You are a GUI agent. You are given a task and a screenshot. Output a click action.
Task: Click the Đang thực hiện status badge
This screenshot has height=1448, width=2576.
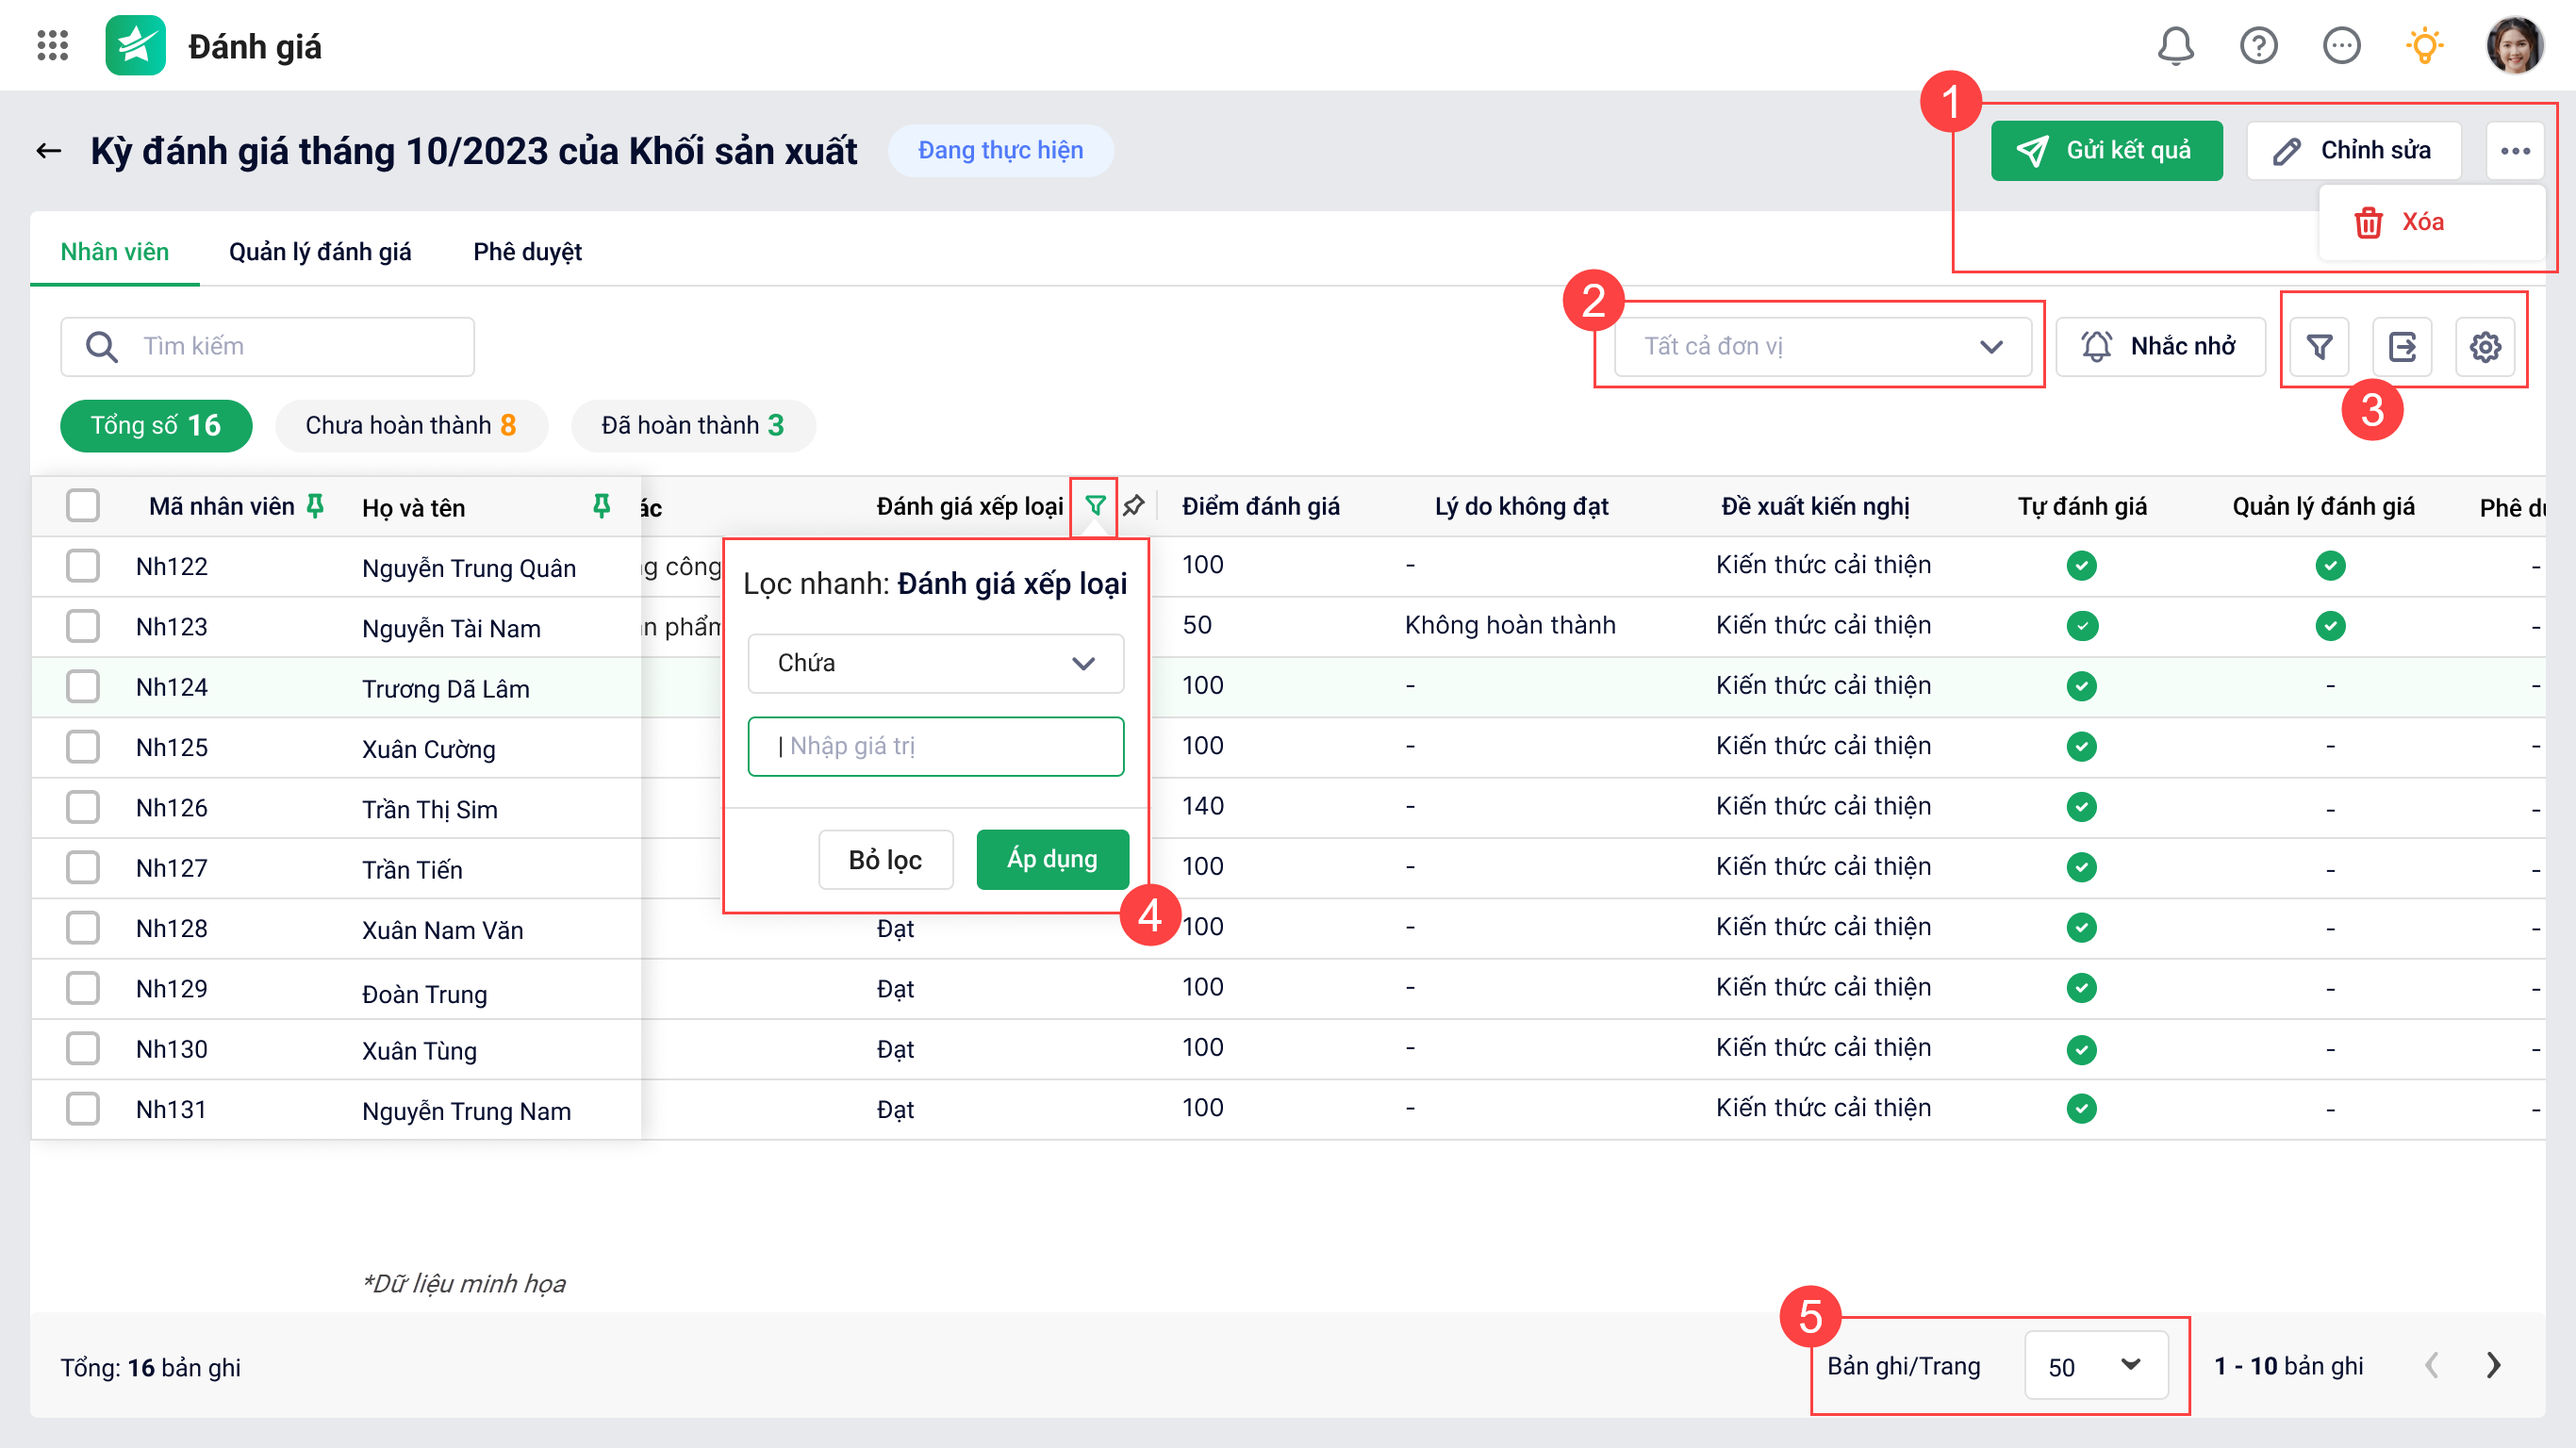1000,151
